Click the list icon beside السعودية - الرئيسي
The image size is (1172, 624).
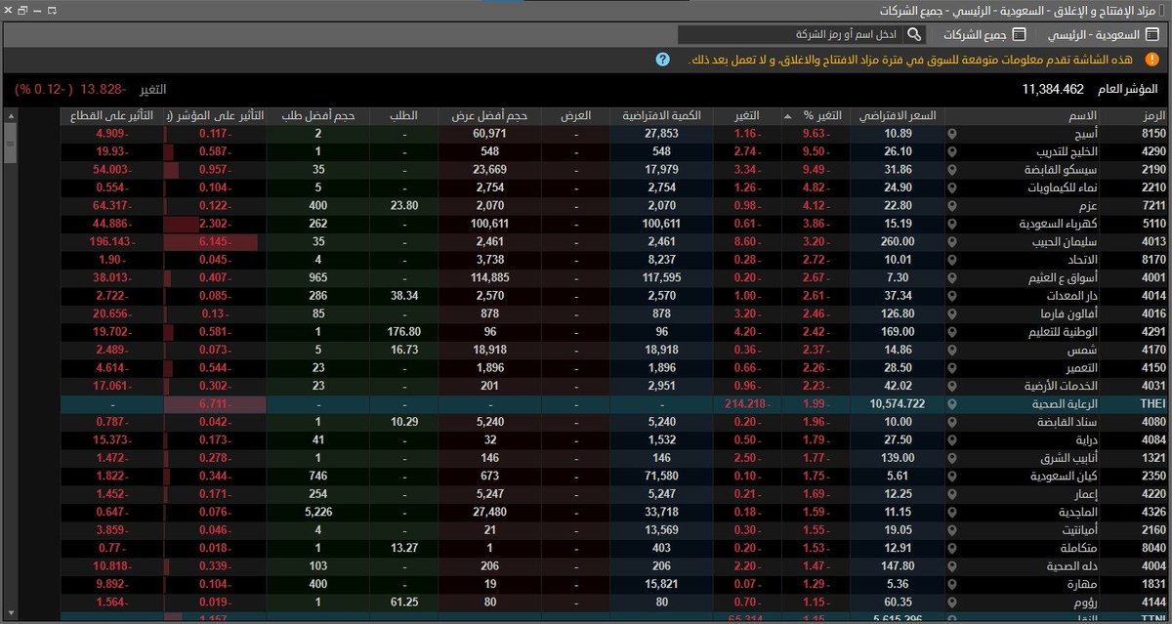[x=1151, y=34]
